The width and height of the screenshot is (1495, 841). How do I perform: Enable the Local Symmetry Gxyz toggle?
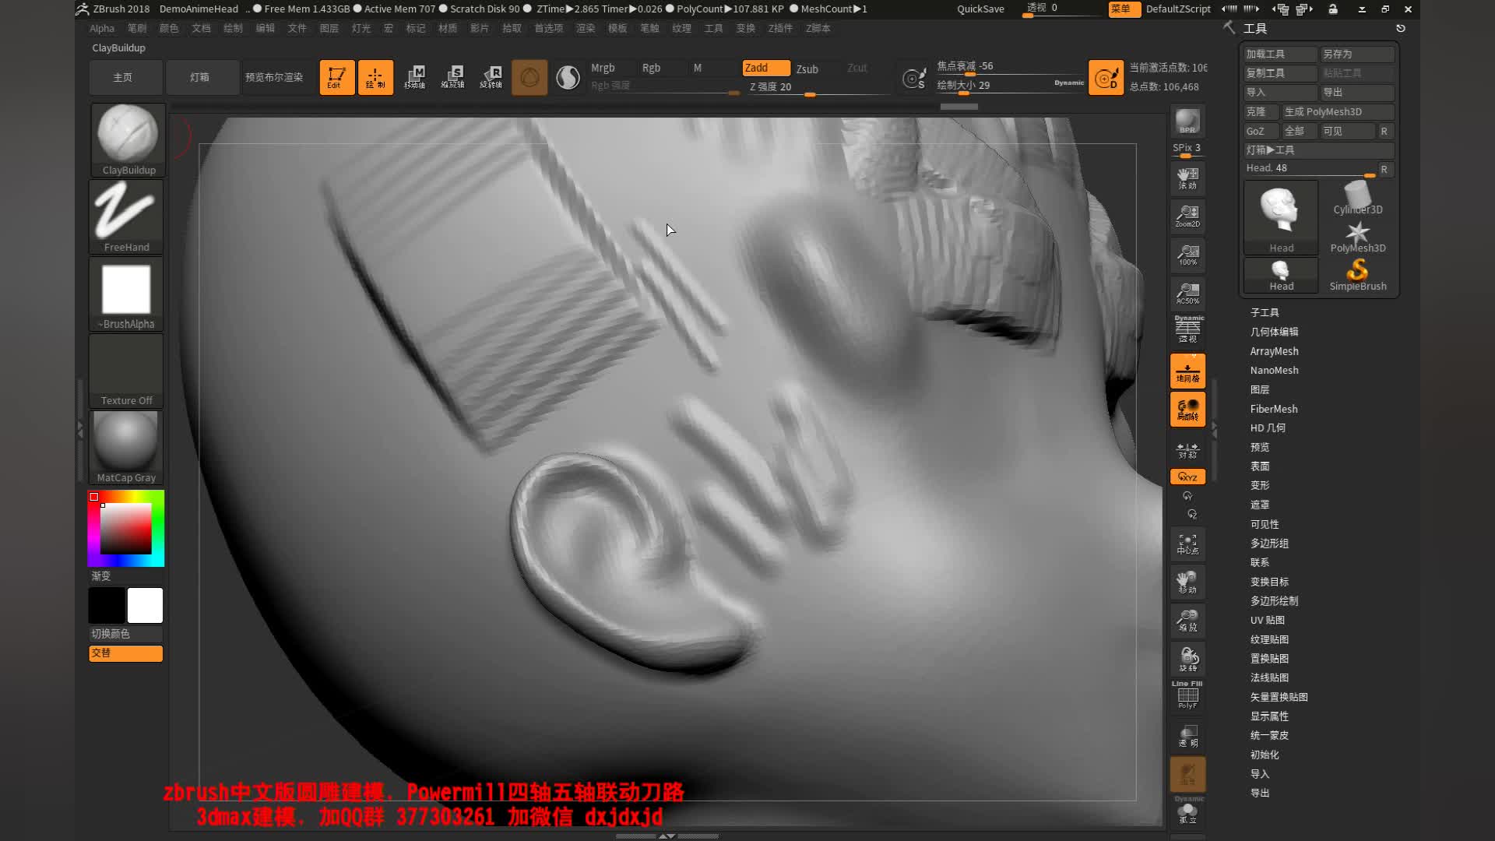[1187, 476]
